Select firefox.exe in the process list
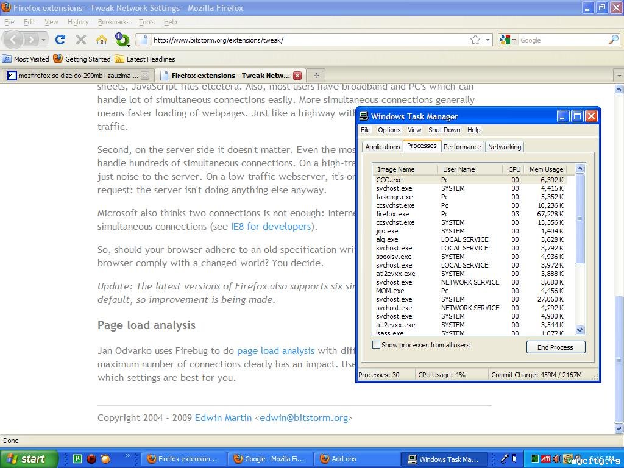The height and width of the screenshot is (468, 624). 392,214
